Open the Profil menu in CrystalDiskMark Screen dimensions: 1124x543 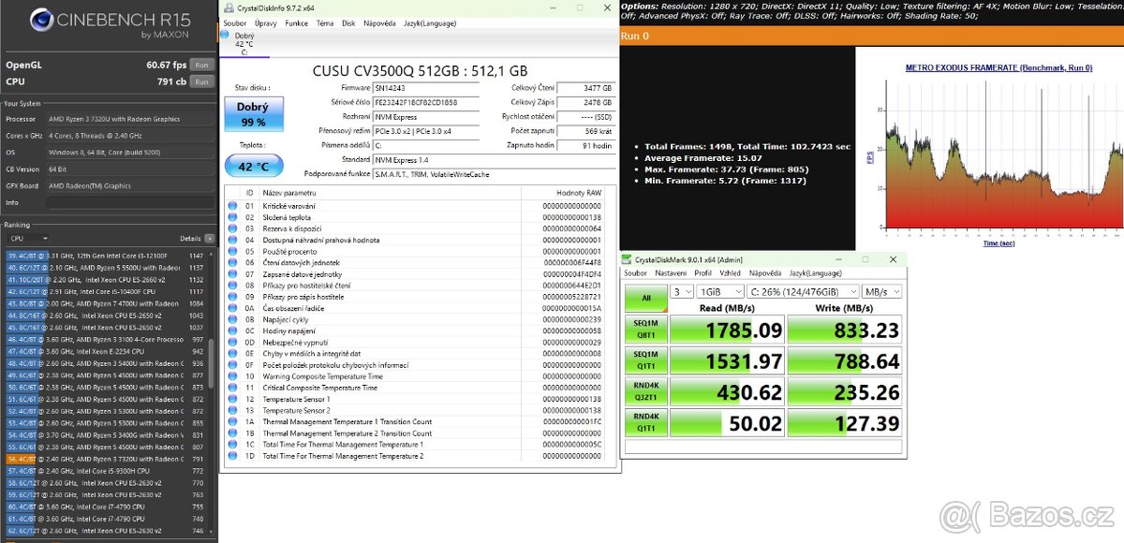[x=702, y=273]
